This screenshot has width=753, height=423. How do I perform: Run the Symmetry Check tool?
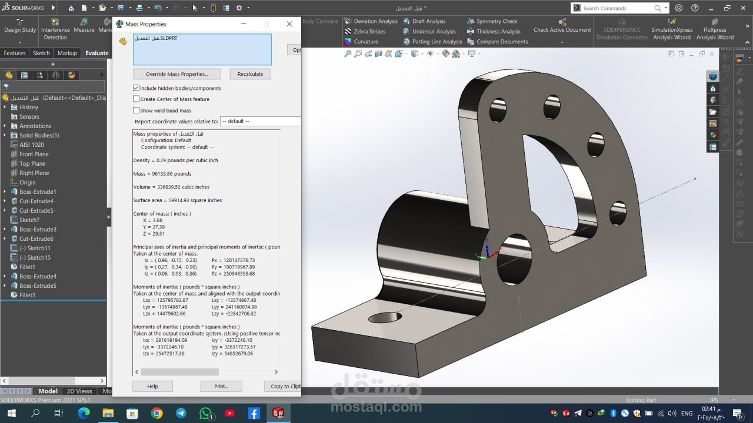pos(497,21)
